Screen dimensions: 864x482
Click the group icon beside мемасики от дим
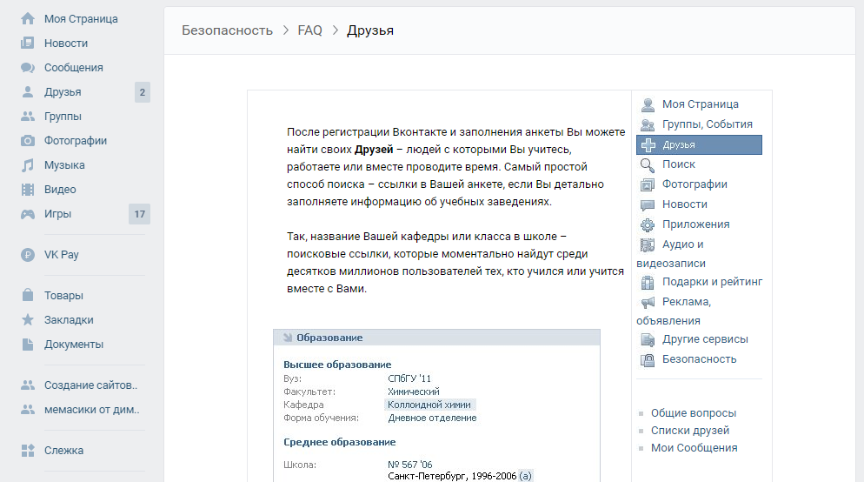click(28, 409)
